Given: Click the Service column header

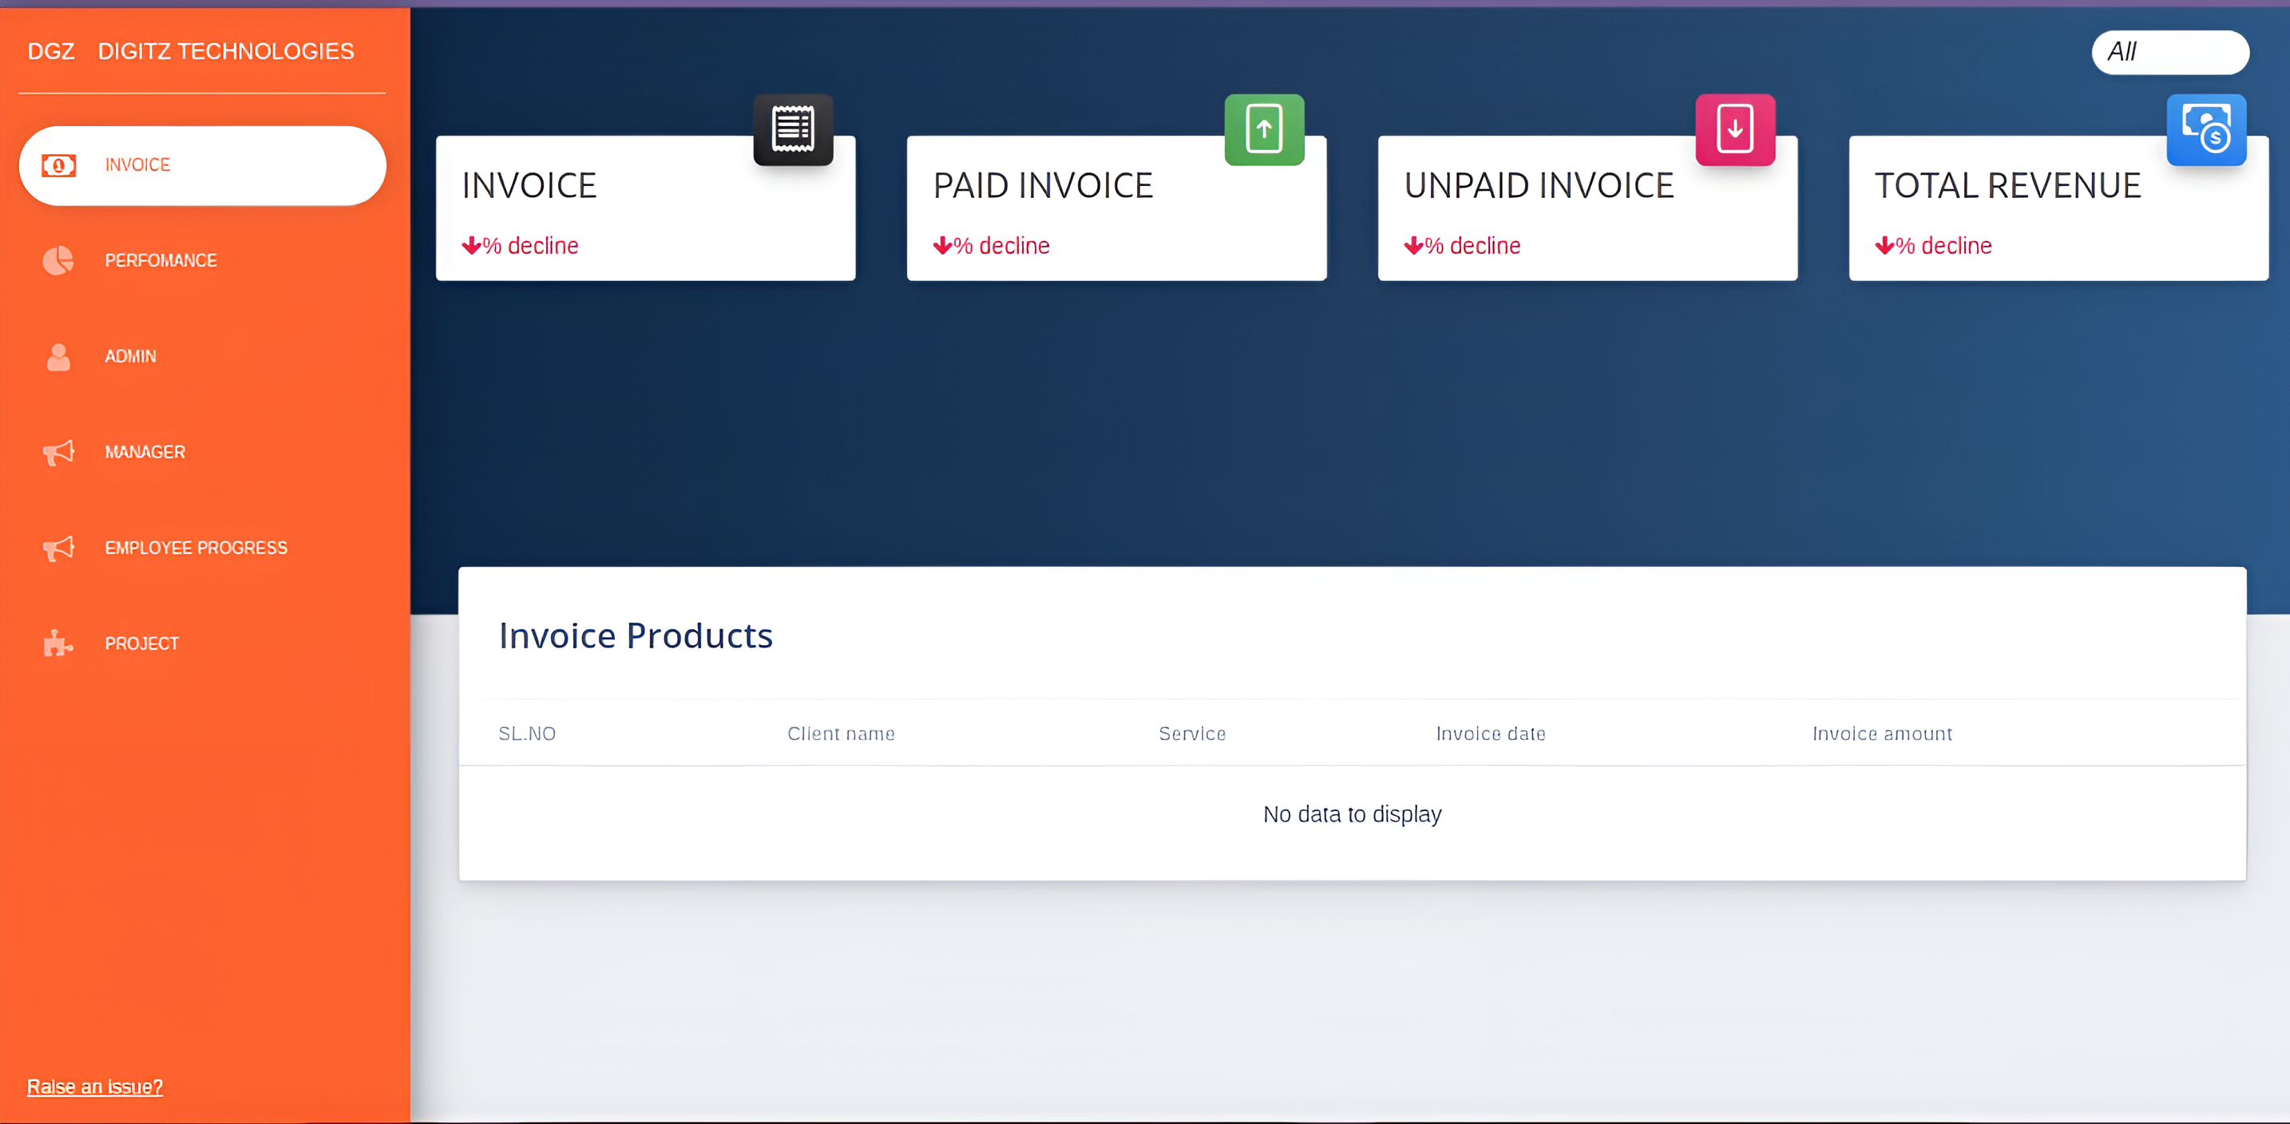Looking at the screenshot, I should coord(1192,734).
